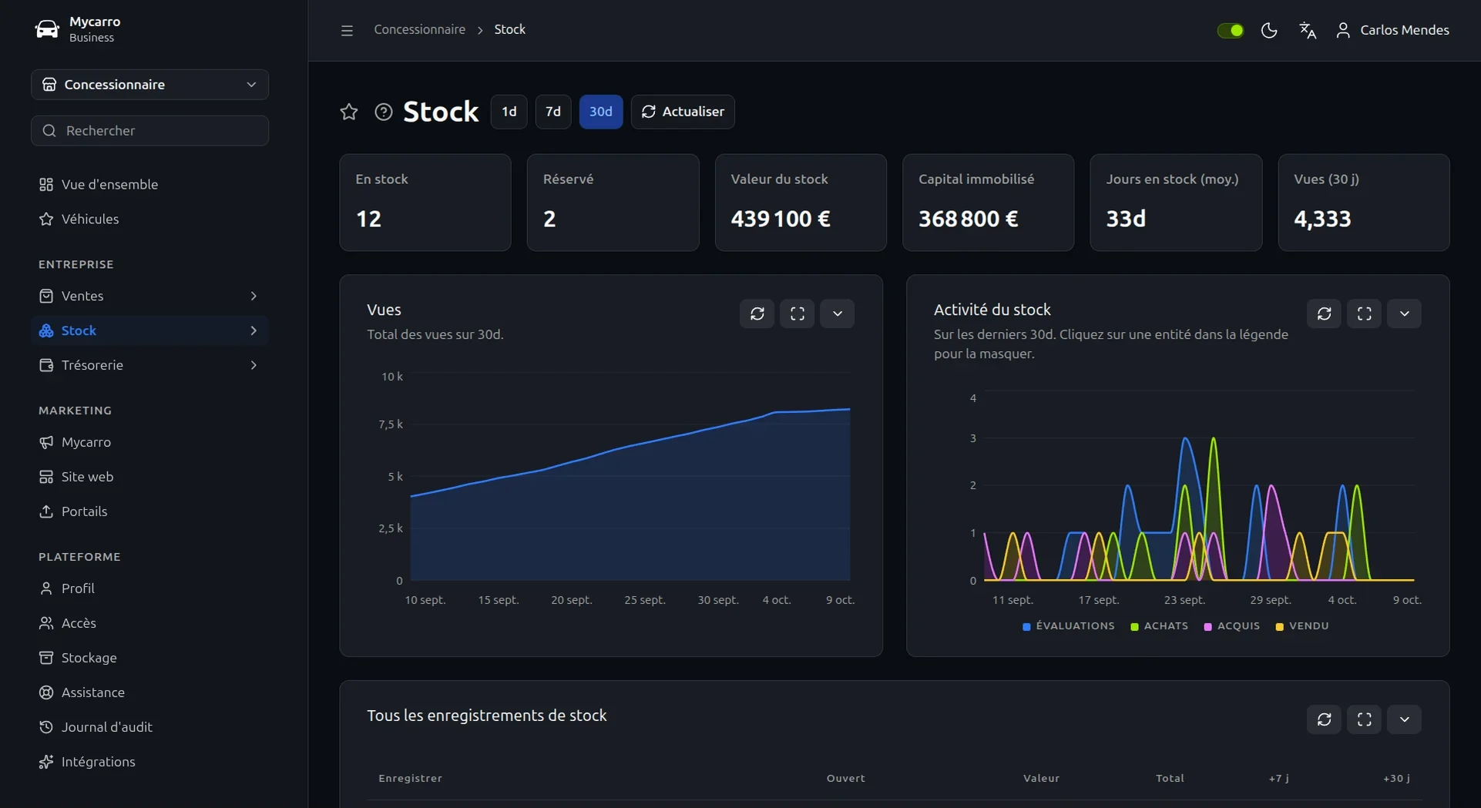Image resolution: width=1481 pixels, height=808 pixels.
Task: Fullscreen the Tous les enregistrements table
Action: (1365, 719)
